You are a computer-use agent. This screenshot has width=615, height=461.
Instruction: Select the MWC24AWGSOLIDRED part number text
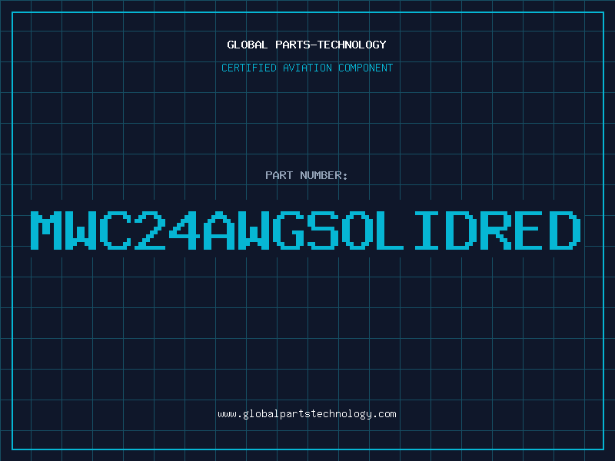pyautogui.click(x=307, y=230)
